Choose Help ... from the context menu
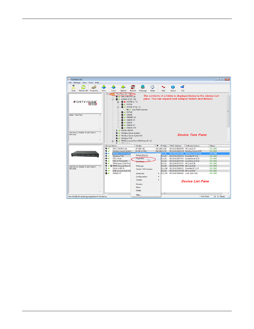The width and height of the screenshot is (254, 329). pos(146,195)
